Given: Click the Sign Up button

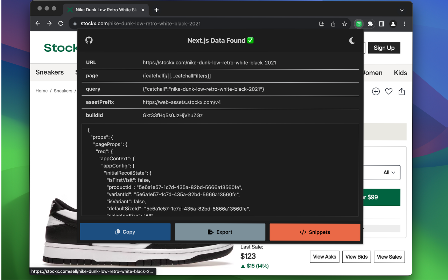Looking at the screenshot, I should coord(384,48).
